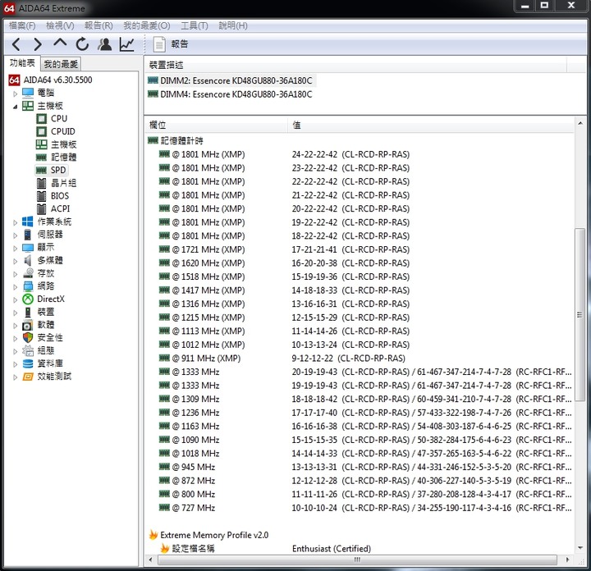Go back with the left arrow toolbar icon
Viewport: 591px width, 571px height.
[x=16, y=44]
